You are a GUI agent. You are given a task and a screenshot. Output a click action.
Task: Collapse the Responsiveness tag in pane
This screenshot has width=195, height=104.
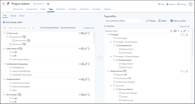[x=108, y=71]
